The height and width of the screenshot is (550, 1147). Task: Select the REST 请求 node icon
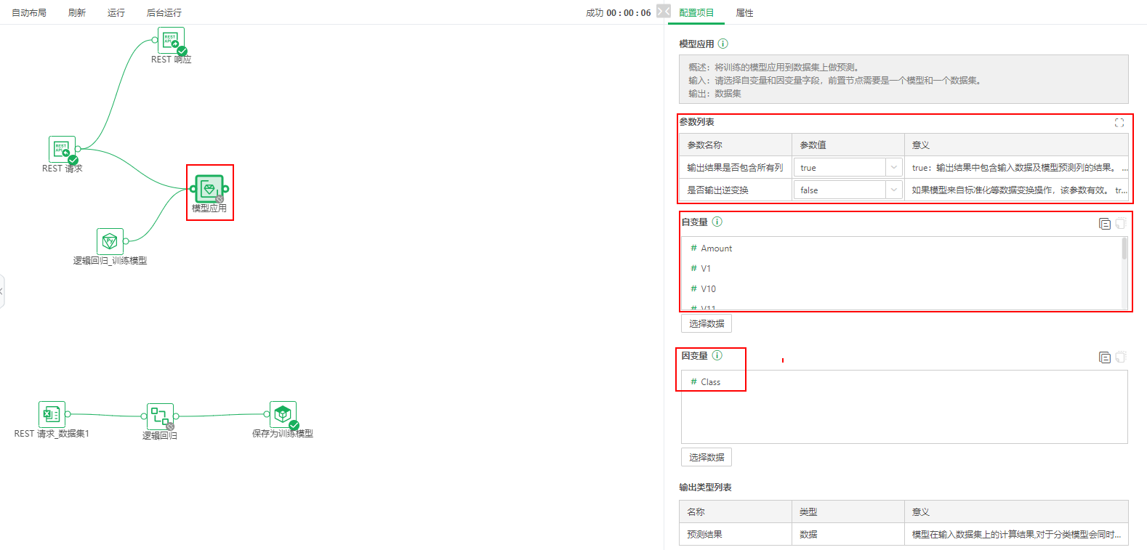(x=62, y=149)
